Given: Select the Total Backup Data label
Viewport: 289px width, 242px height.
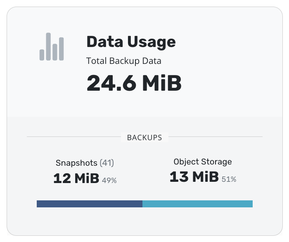Looking at the screenshot, I should tap(124, 61).
